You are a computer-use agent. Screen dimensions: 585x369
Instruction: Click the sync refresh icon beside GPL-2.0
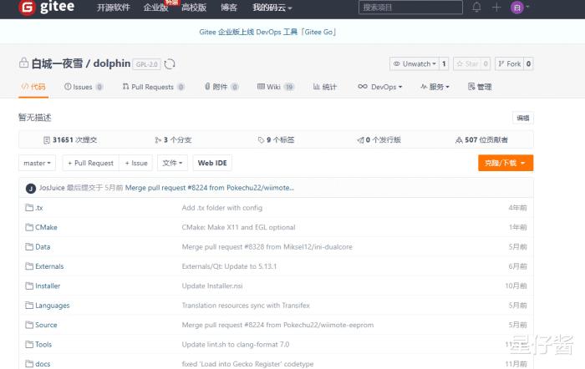(170, 64)
